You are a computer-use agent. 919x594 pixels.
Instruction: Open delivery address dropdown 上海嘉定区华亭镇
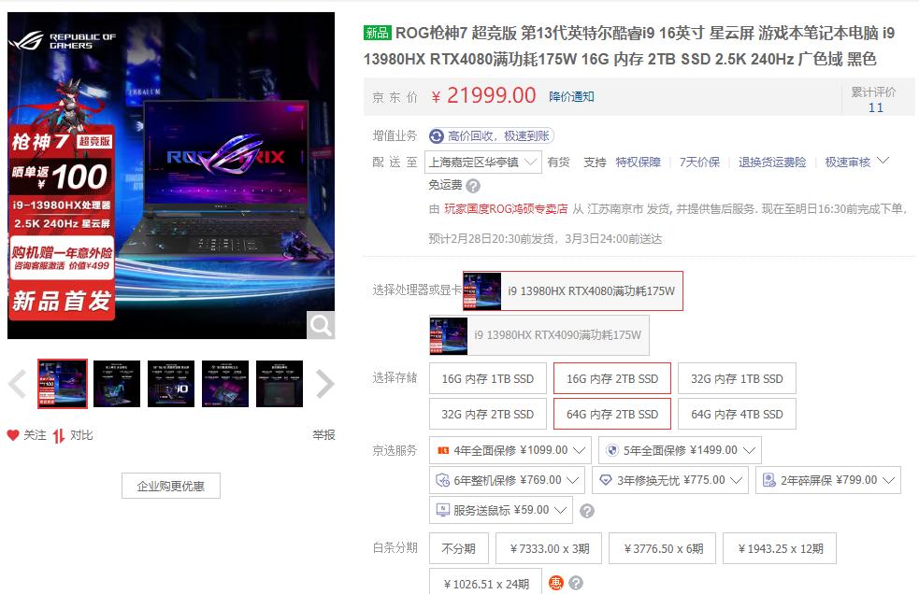483,163
